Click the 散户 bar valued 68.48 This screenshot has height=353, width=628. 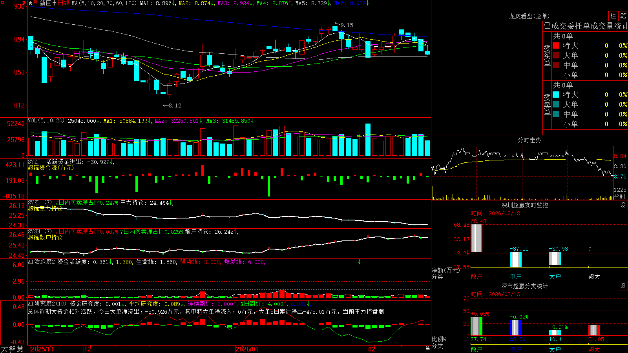tap(476, 238)
